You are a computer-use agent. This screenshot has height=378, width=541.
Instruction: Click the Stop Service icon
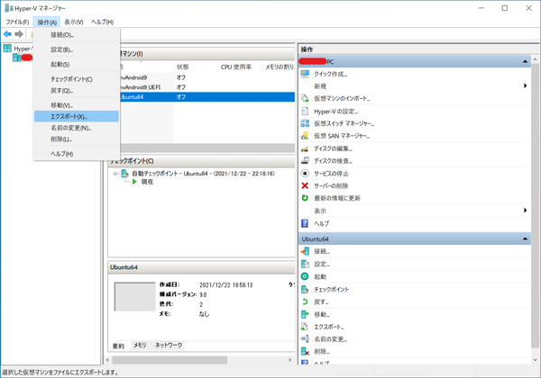point(305,173)
